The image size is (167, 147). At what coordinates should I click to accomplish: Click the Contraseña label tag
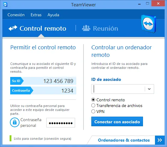tap(22, 90)
